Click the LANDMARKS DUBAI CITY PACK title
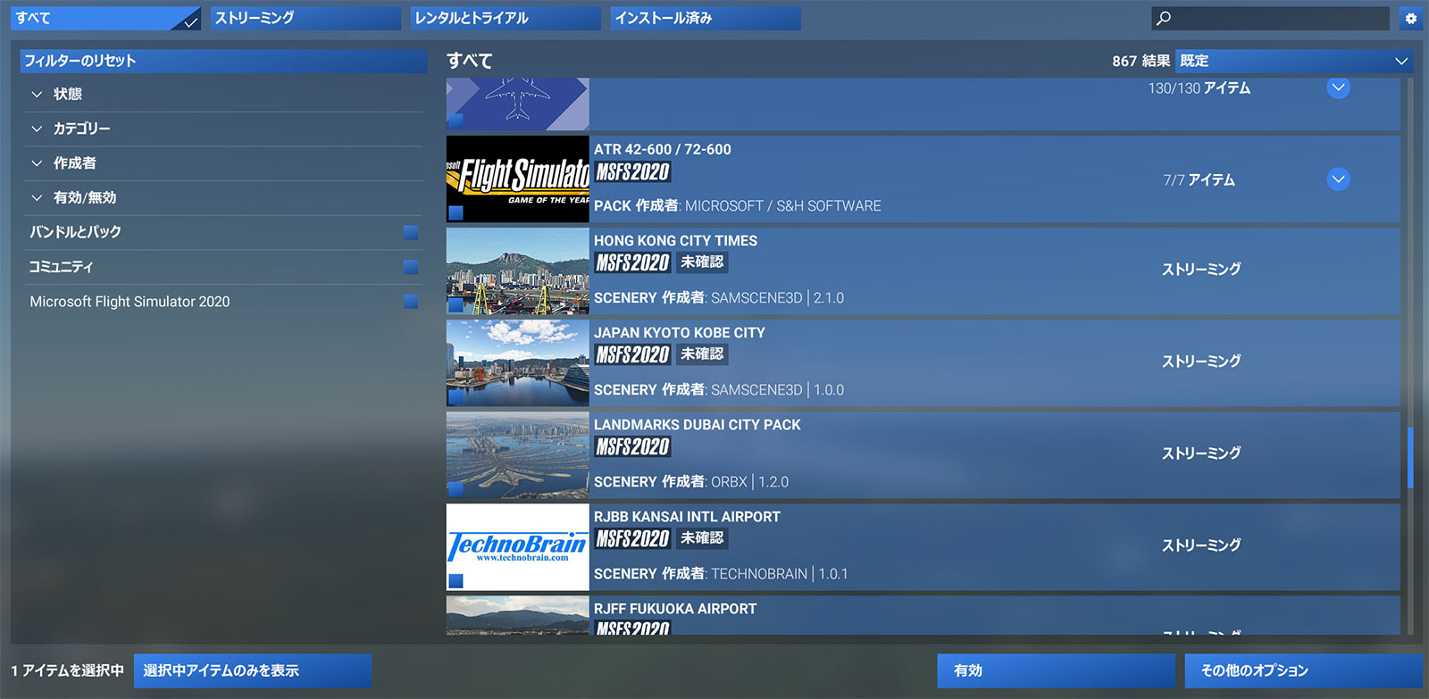Viewport: 1429px width, 699px height. coord(698,424)
